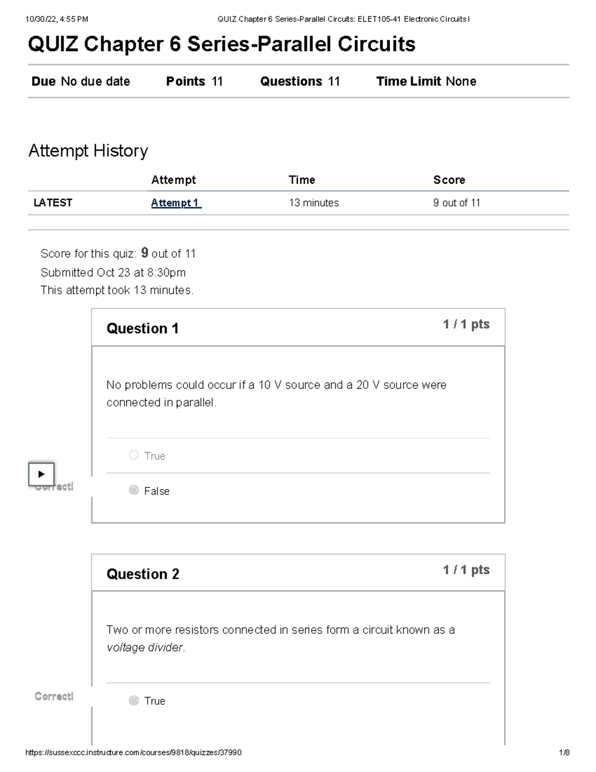Click the "1 / 1 pts" label in Question 2
The width and height of the screenshot is (596, 772).
coord(466,570)
